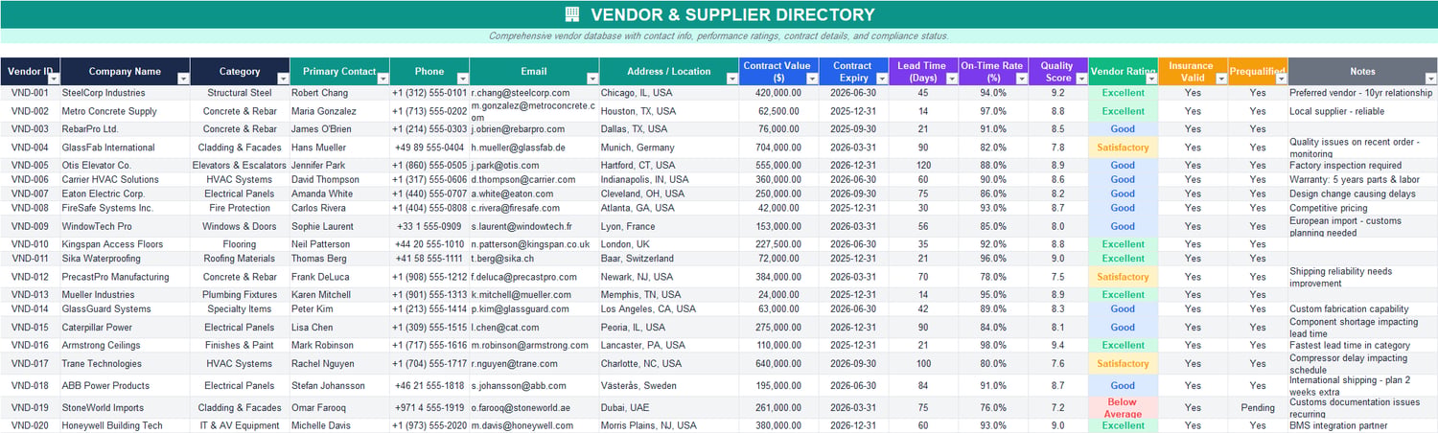Screen dimensions: 1438x433
Task: Click the Preferred vendor - 10yr relationship note
Action: point(1363,93)
